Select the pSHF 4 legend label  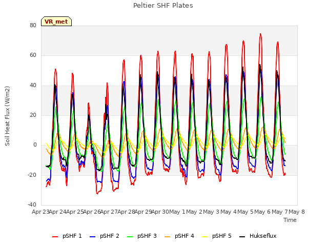[x=184, y=236]
